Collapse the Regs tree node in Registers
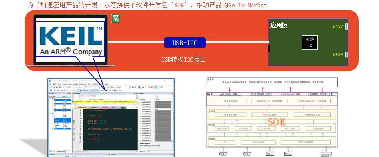The height and width of the screenshot is (157, 379). (50, 99)
